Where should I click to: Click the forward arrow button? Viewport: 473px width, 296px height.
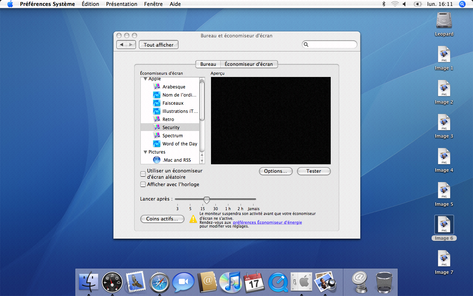tap(131, 45)
